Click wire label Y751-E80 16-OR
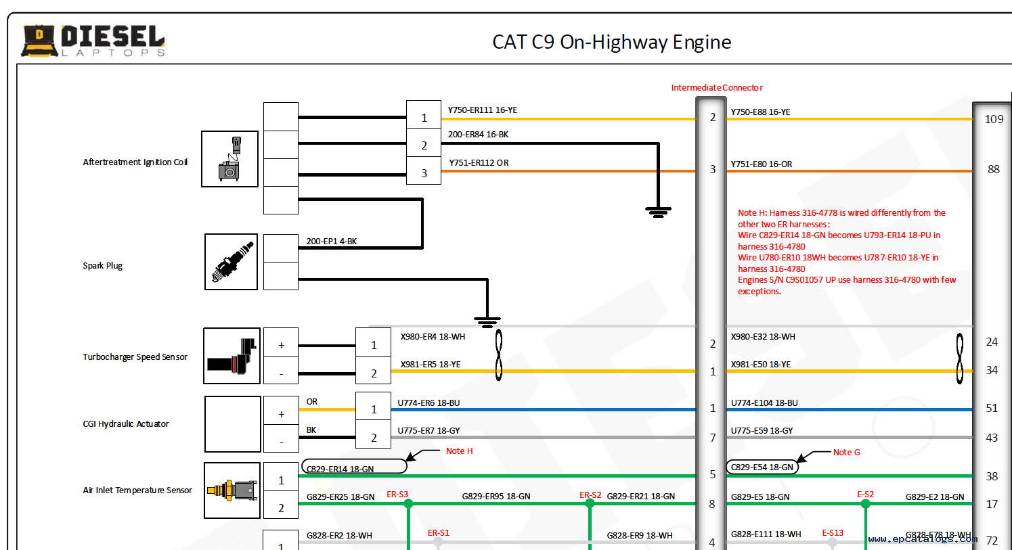This screenshot has width=1012, height=550. (x=761, y=164)
